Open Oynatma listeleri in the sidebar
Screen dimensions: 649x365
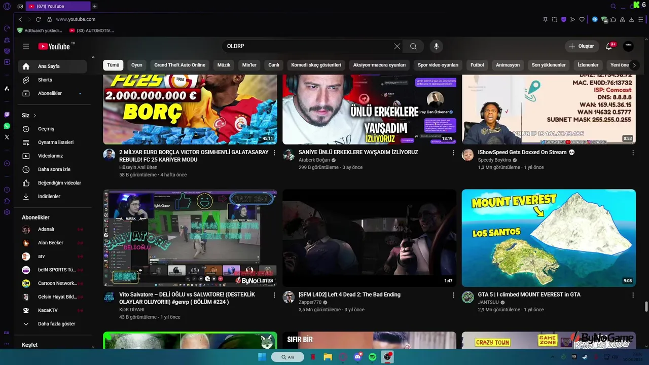pyautogui.click(x=52, y=142)
